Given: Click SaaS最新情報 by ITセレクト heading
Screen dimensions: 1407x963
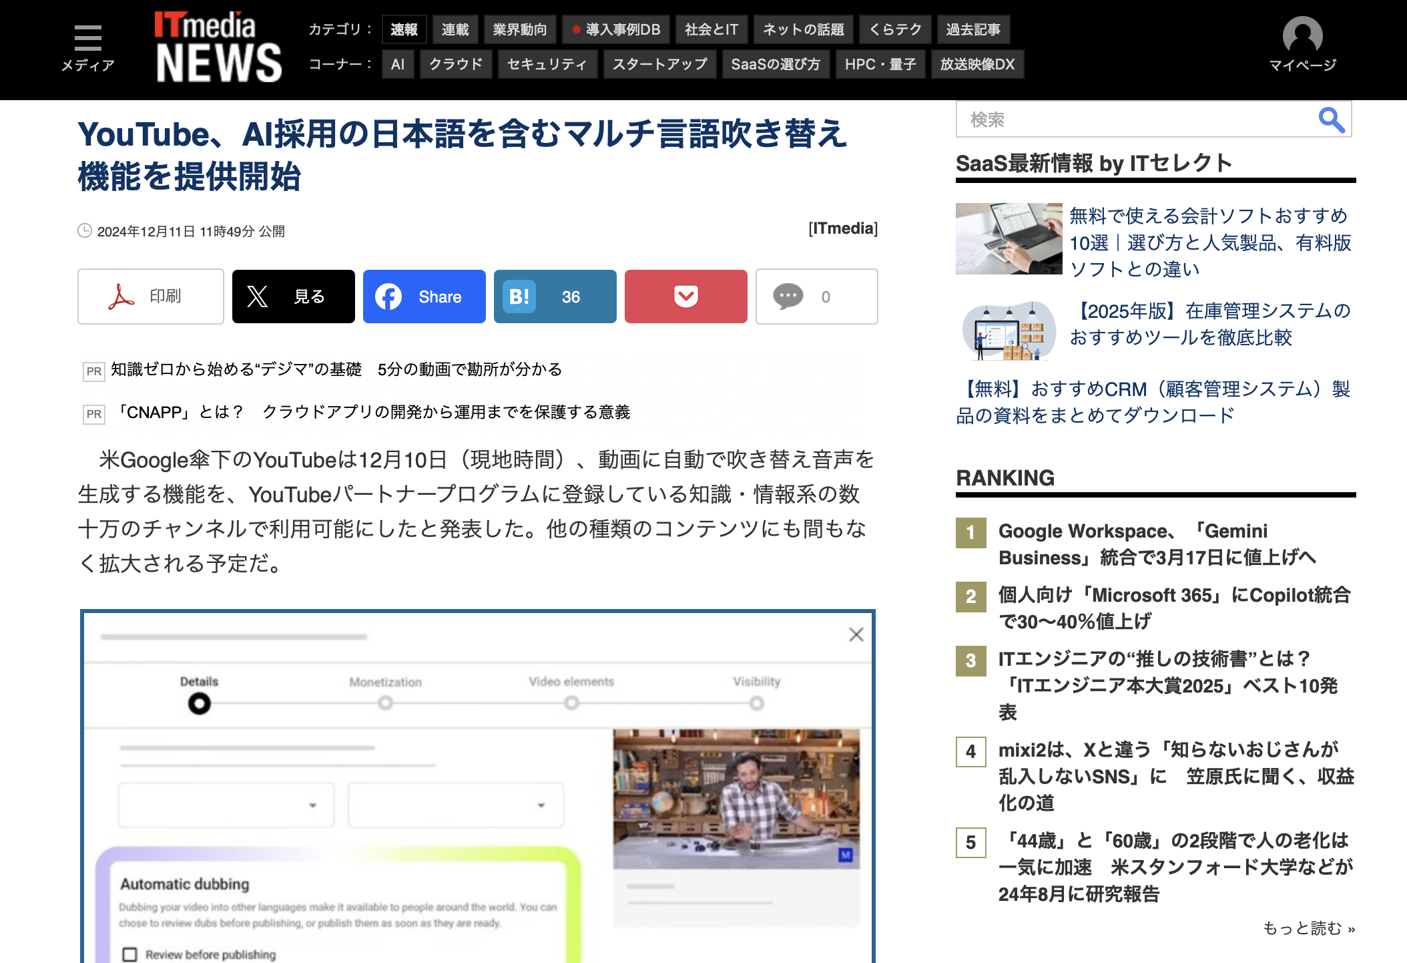Looking at the screenshot, I should pos(1093,163).
